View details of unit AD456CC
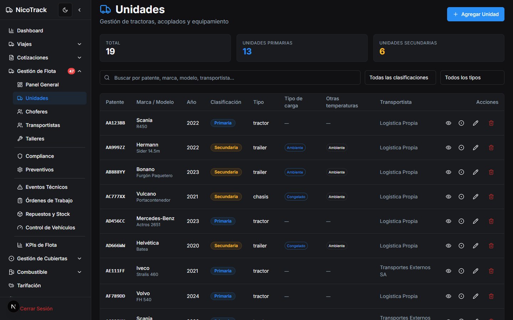 coord(449,221)
